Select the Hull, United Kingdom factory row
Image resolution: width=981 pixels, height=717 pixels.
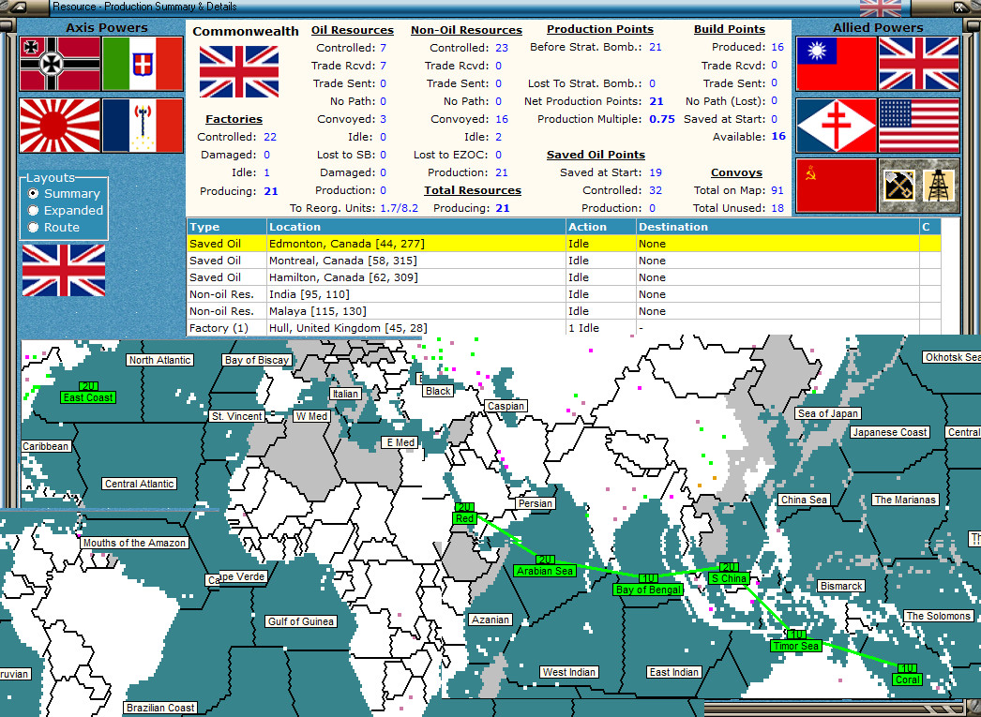[564, 328]
